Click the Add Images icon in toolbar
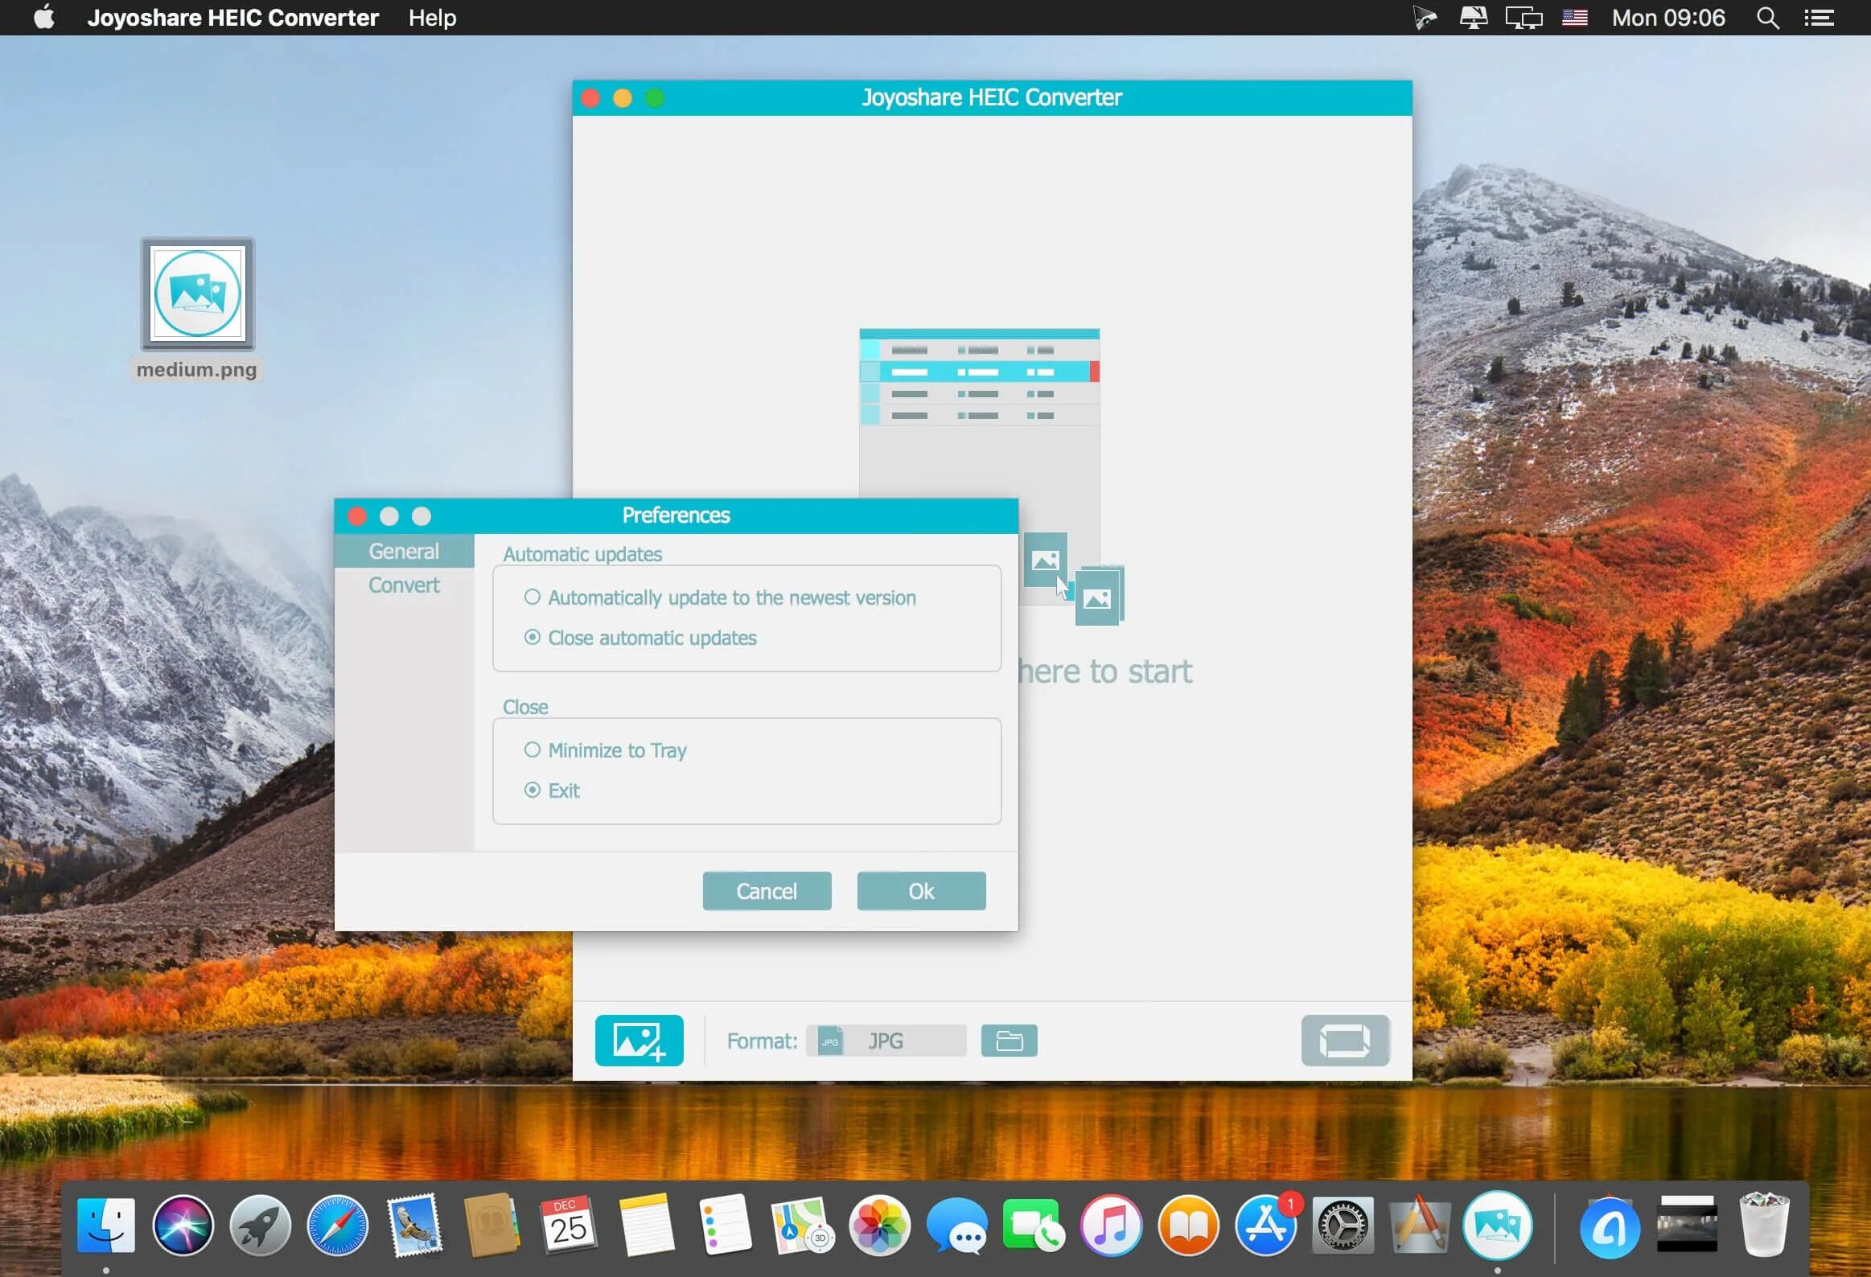The width and height of the screenshot is (1871, 1277). click(639, 1040)
